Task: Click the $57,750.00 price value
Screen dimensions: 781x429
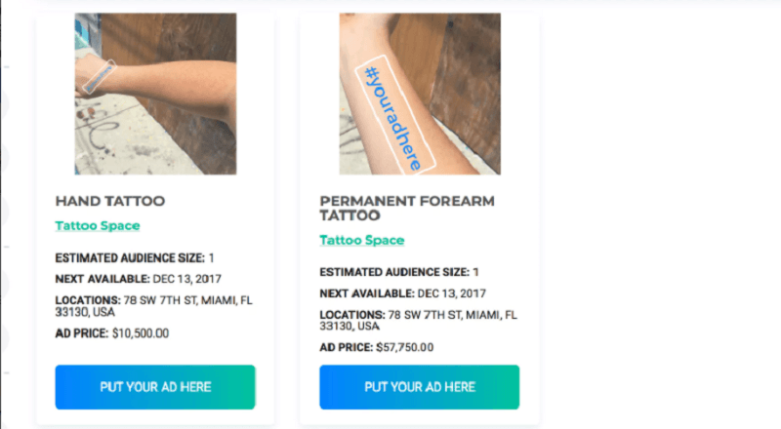Action: (405, 347)
